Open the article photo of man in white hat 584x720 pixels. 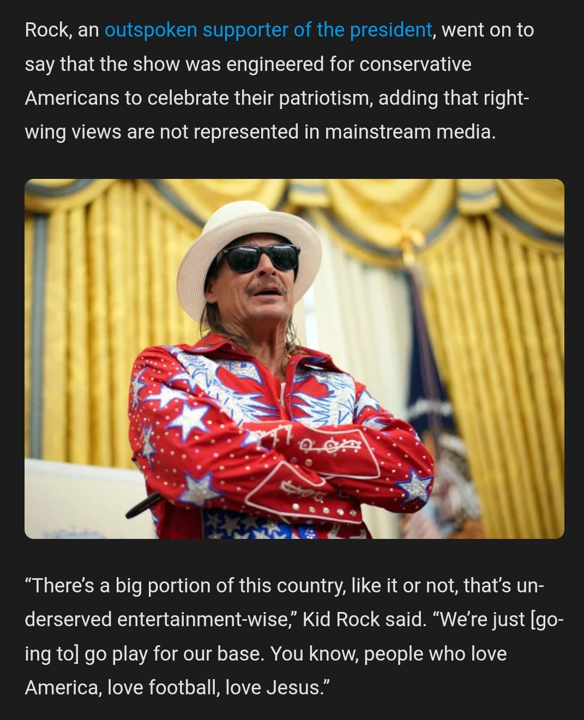pyautogui.click(x=294, y=359)
